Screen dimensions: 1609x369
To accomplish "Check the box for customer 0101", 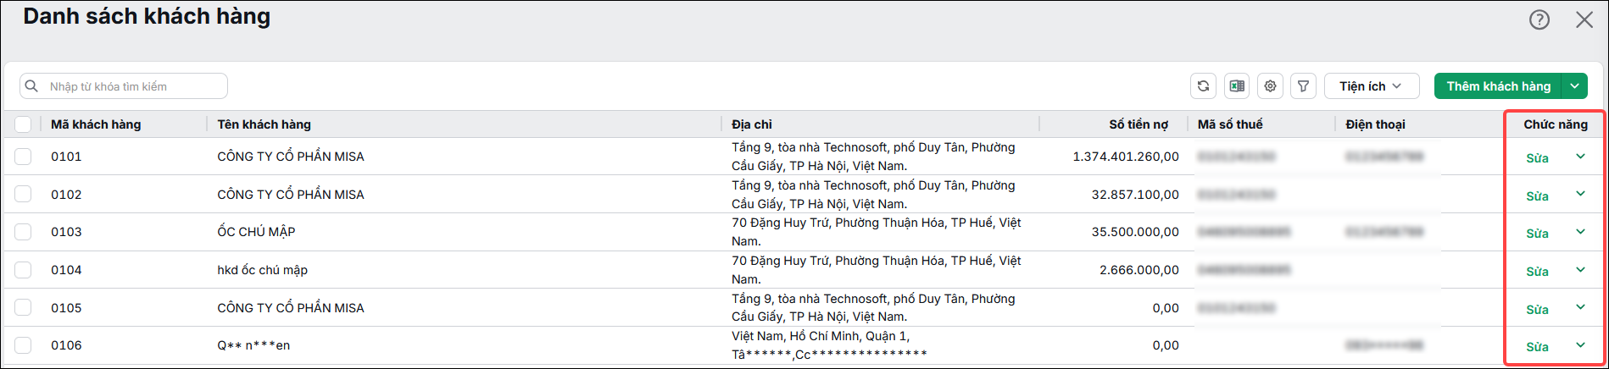I will point(23,157).
